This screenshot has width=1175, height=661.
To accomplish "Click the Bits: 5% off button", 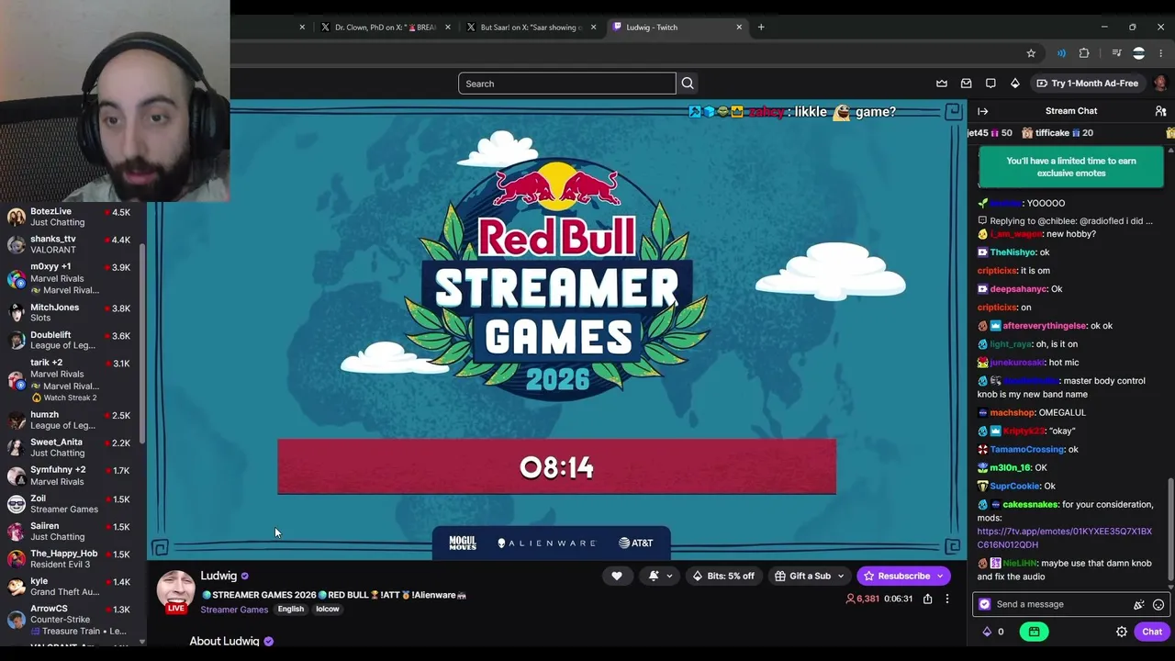I will [723, 576].
